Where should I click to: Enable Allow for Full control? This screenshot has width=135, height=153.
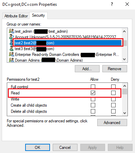93,87
